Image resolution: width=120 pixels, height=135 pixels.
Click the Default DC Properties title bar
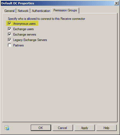58,3
